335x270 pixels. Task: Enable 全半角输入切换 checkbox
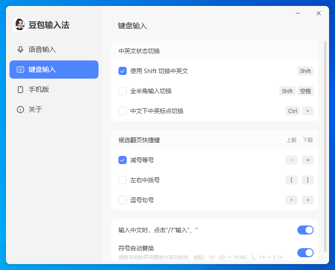pos(123,91)
